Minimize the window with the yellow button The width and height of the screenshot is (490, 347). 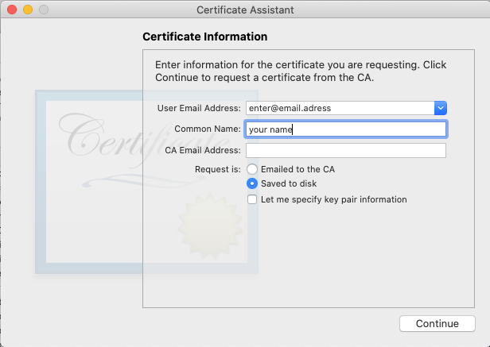point(28,10)
